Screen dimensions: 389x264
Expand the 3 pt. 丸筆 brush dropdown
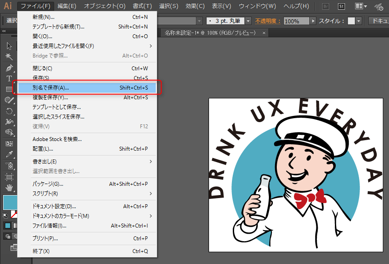[248, 21]
